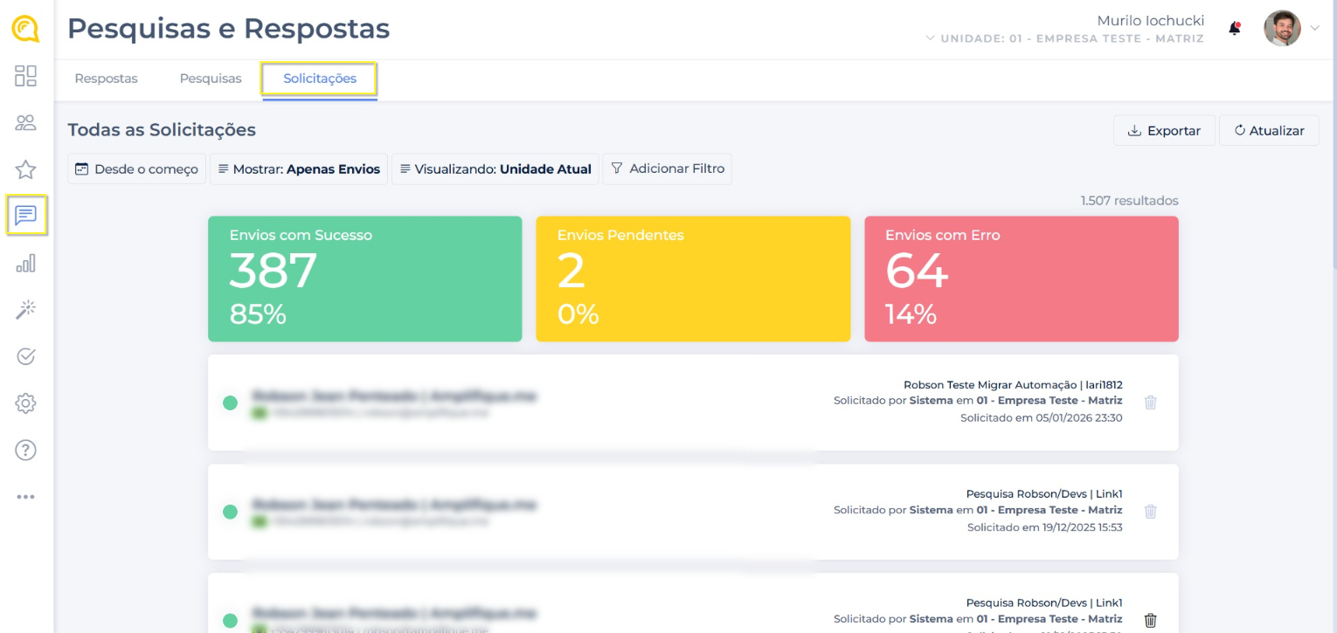Image resolution: width=1337 pixels, height=633 pixels.
Task: Open the dashboard grid icon in sidebar
Action: (x=25, y=76)
